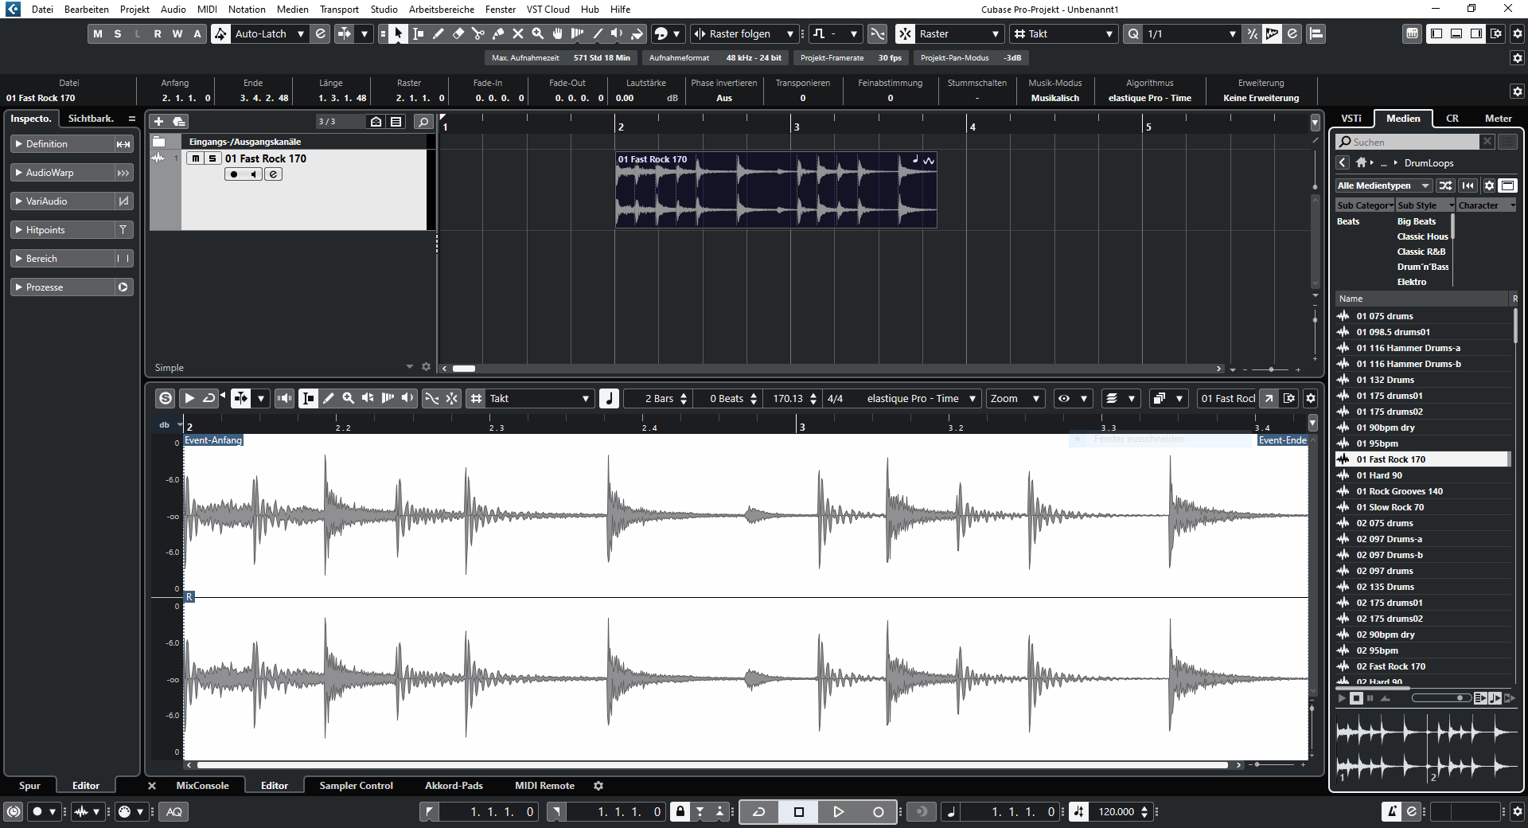This screenshot has width=1528, height=828.
Task: Click the transport Record button
Action: [878, 811]
